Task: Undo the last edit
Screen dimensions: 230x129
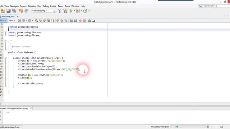Action: coord(21,11)
